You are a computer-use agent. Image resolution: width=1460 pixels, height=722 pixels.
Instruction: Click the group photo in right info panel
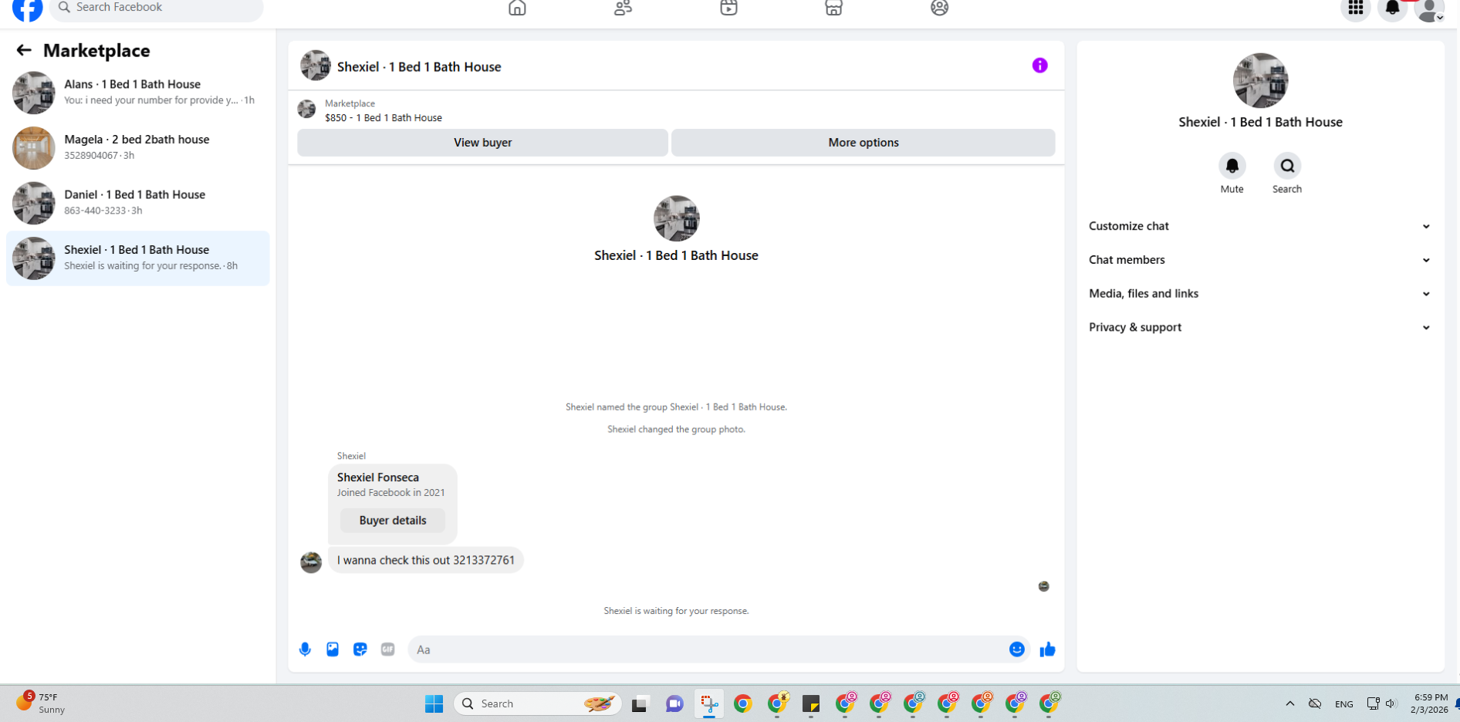click(1260, 80)
